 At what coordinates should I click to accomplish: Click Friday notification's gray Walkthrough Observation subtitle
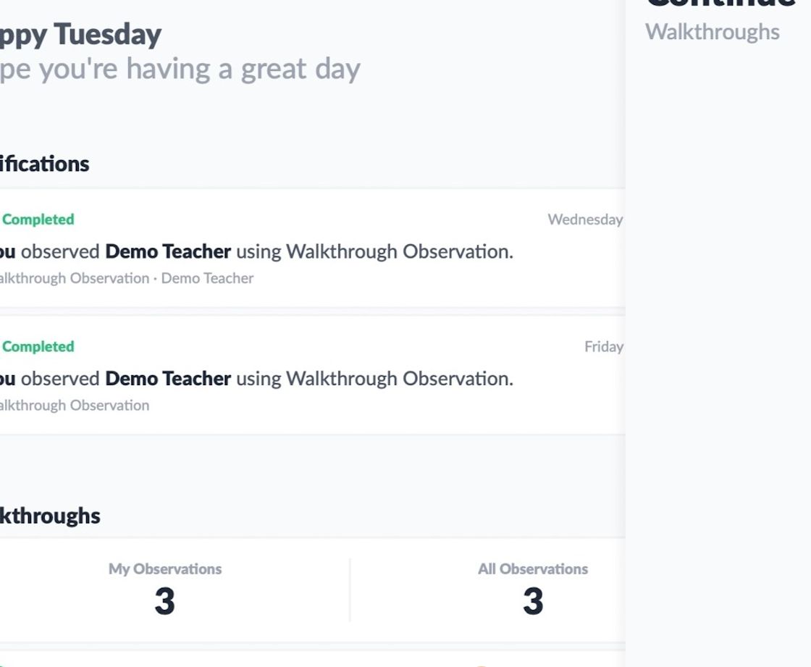[75, 406]
